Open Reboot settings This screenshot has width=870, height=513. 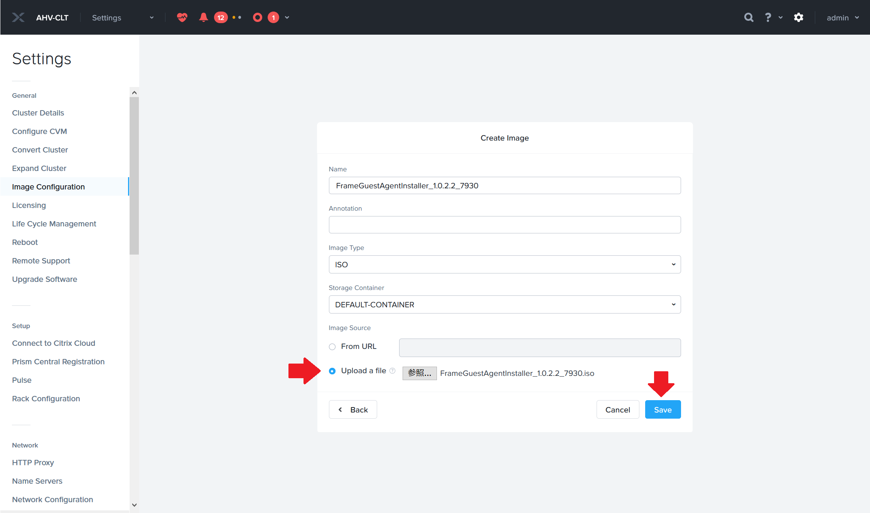coord(25,242)
